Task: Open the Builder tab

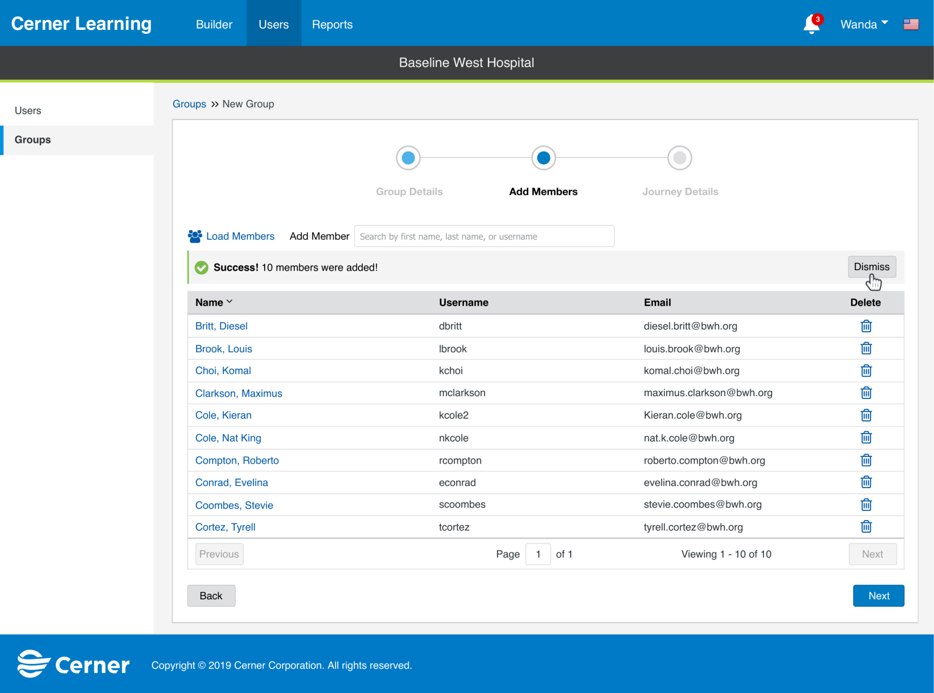Action: (214, 24)
